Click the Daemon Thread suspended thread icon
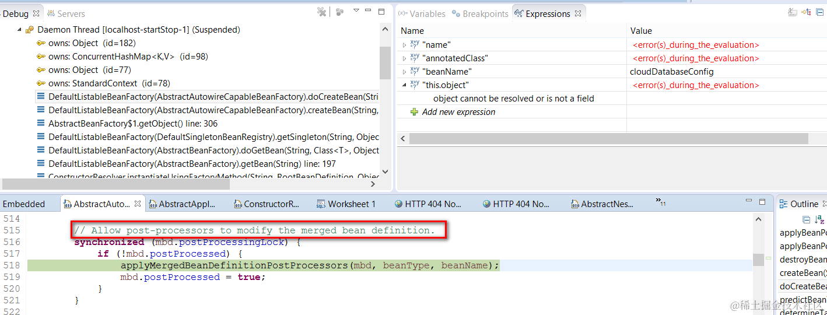 30,30
